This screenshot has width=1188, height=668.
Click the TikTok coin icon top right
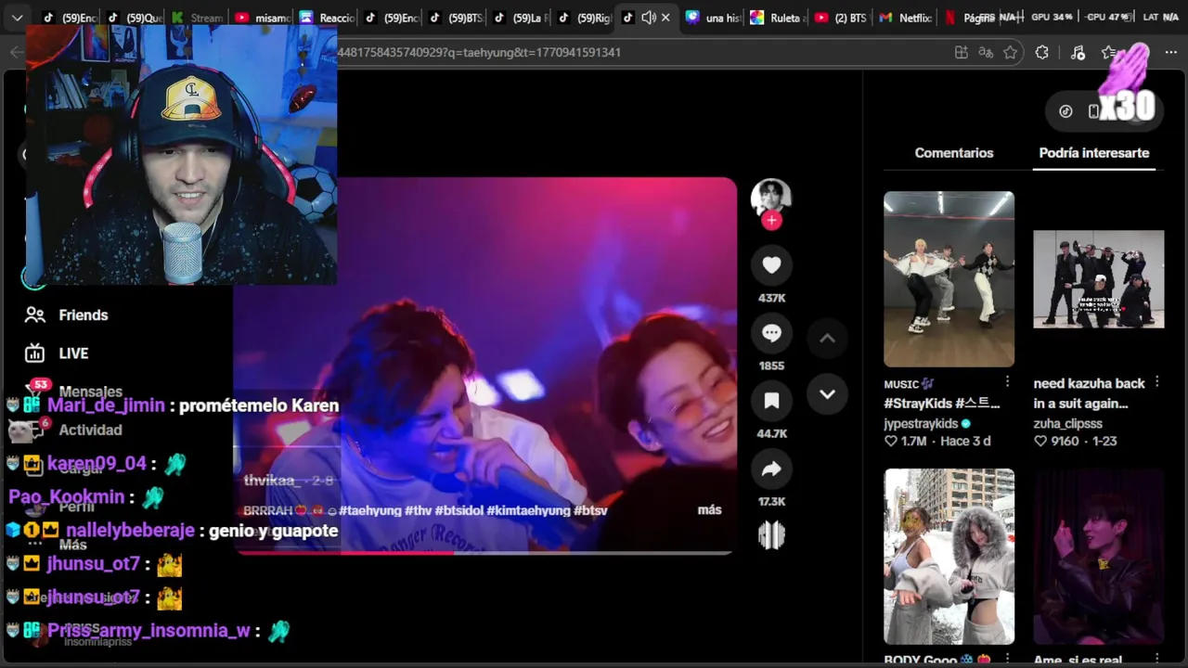[x=1065, y=111]
